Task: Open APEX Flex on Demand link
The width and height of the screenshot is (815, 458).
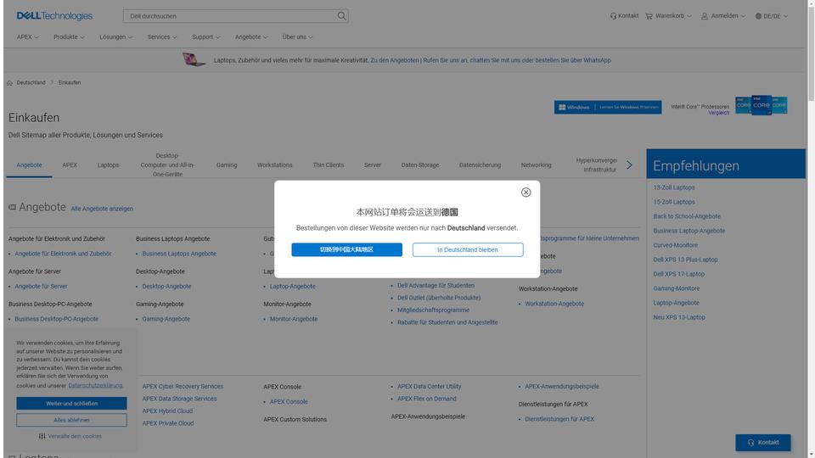Action: 427,399
